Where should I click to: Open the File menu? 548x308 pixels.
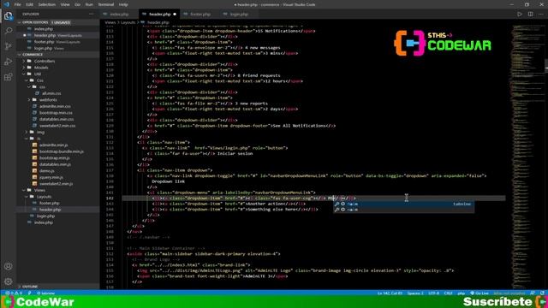17,4
